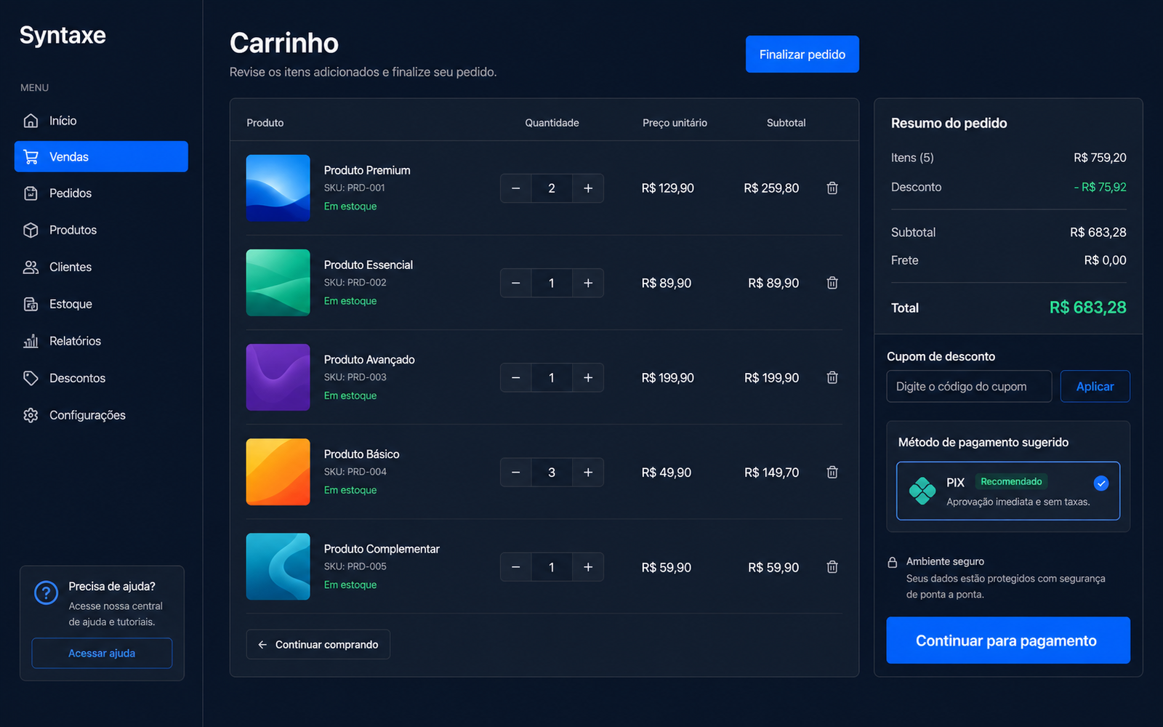Click the Syntaxe logo
The image size is (1163, 727).
63,36
